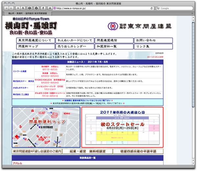Viewport: 197px width, 171px height.
Task: Select the 横山町・馬喰町 browser tab
Action: [28, 13]
